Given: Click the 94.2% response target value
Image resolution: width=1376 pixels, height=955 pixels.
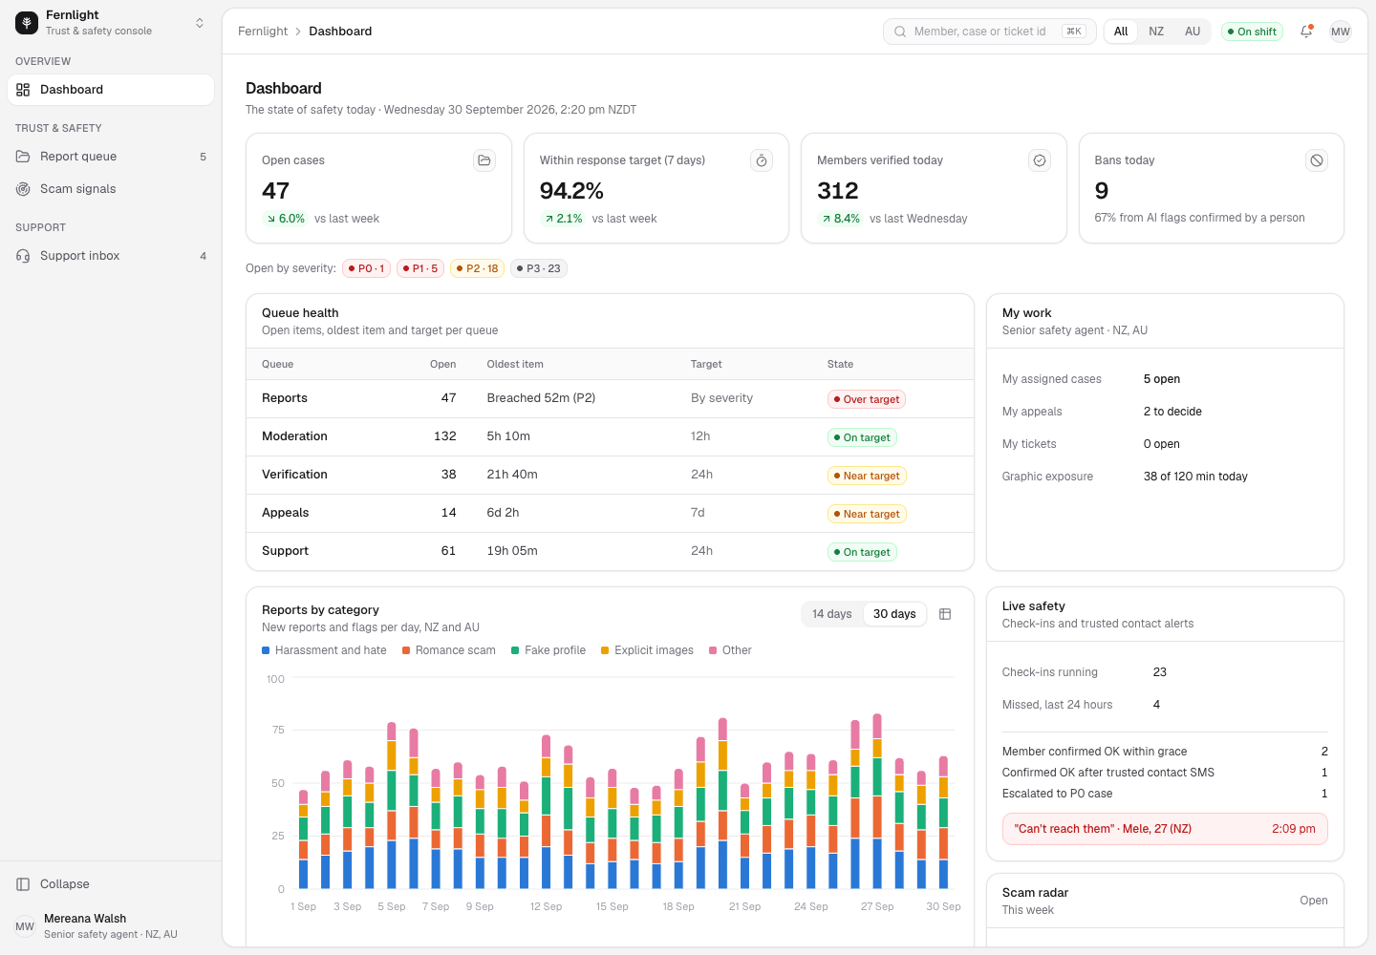Looking at the screenshot, I should 571,191.
